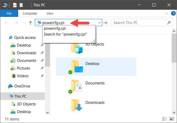The width and height of the screenshot is (177, 123).
Task: Click the navigation pane scrollbar thumb
Action: point(48,55)
